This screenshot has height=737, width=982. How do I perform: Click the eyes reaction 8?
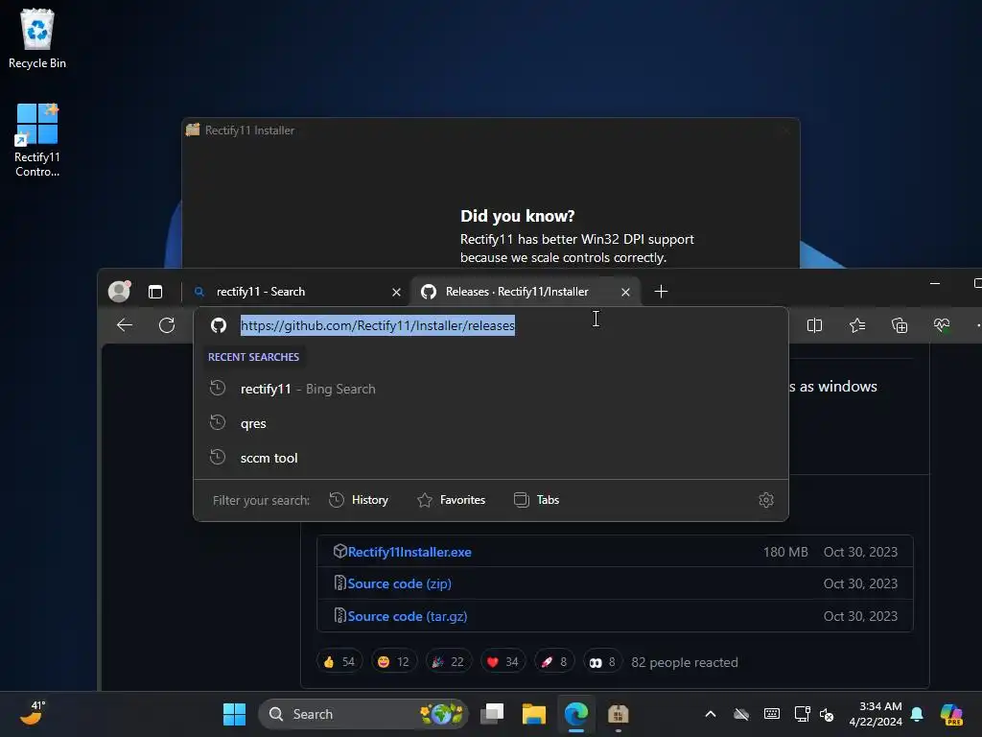point(602,662)
